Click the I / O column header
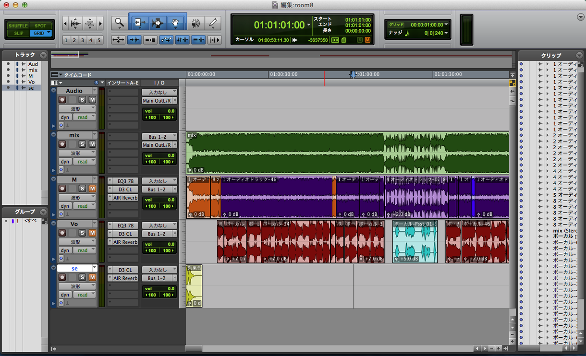 (159, 83)
